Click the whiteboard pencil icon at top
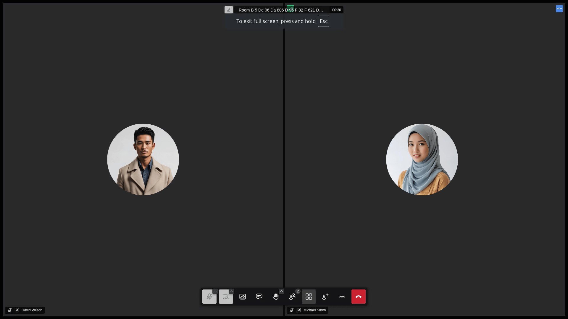 coord(228,10)
